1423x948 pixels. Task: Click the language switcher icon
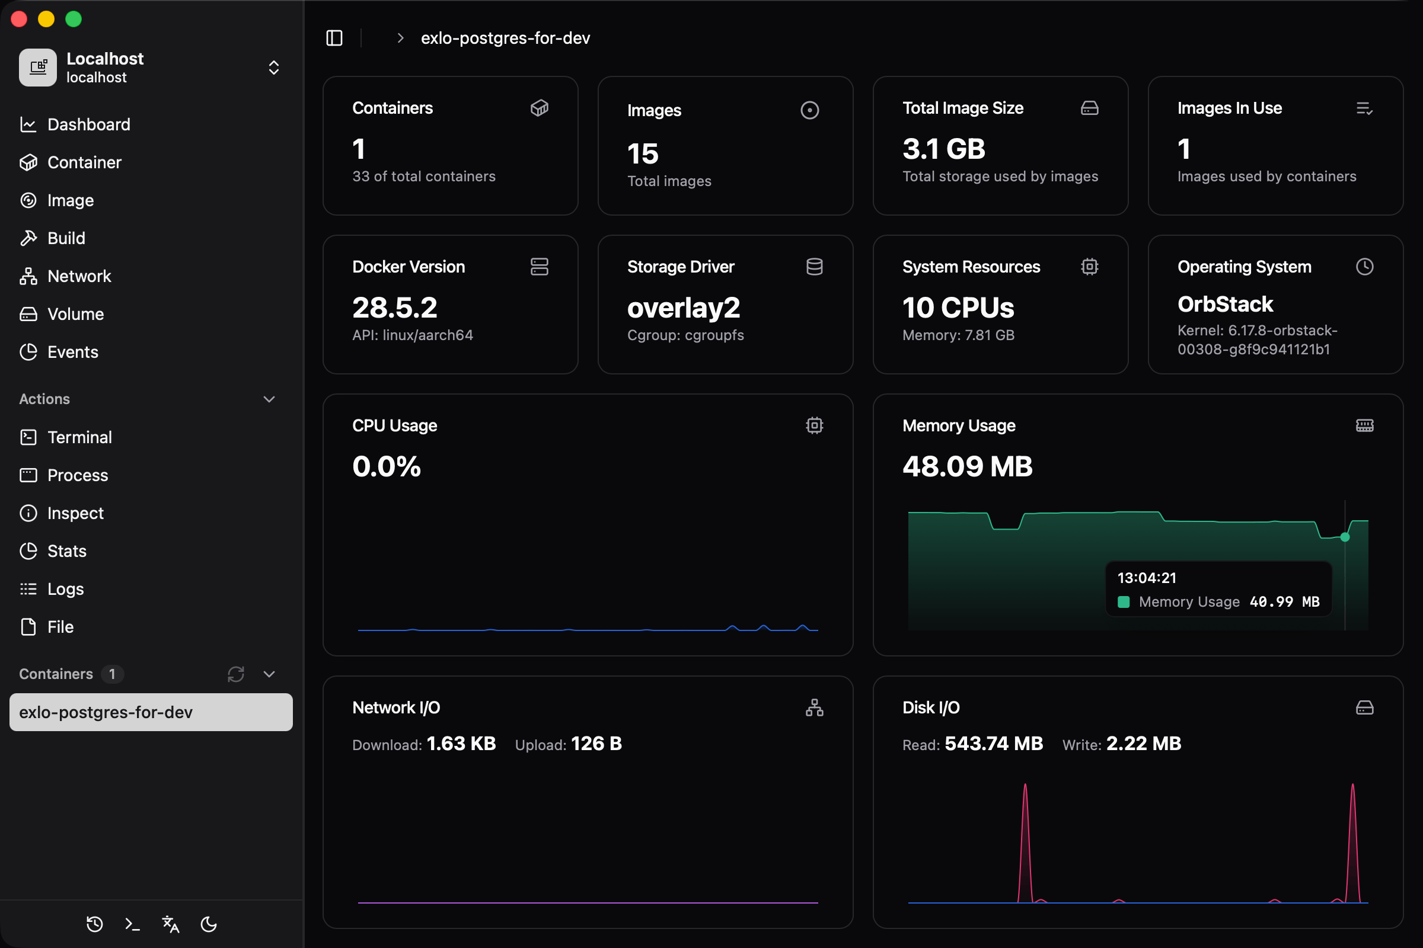[x=170, y=924]
